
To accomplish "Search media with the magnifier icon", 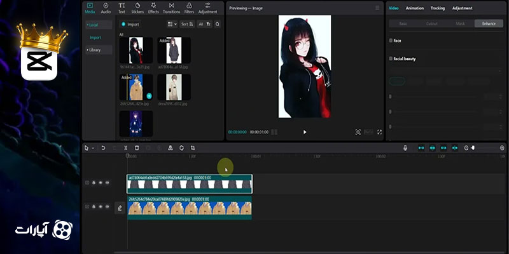I will point(217,24).
